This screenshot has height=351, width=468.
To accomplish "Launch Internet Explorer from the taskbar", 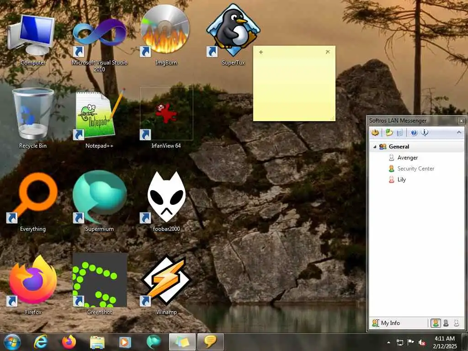I will [41, 342].
